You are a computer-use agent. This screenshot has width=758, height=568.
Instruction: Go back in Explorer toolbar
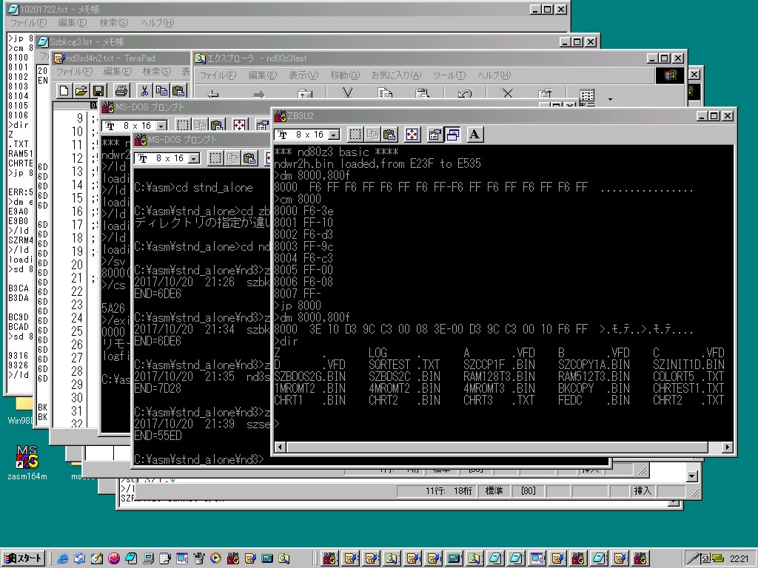[212, 94]
